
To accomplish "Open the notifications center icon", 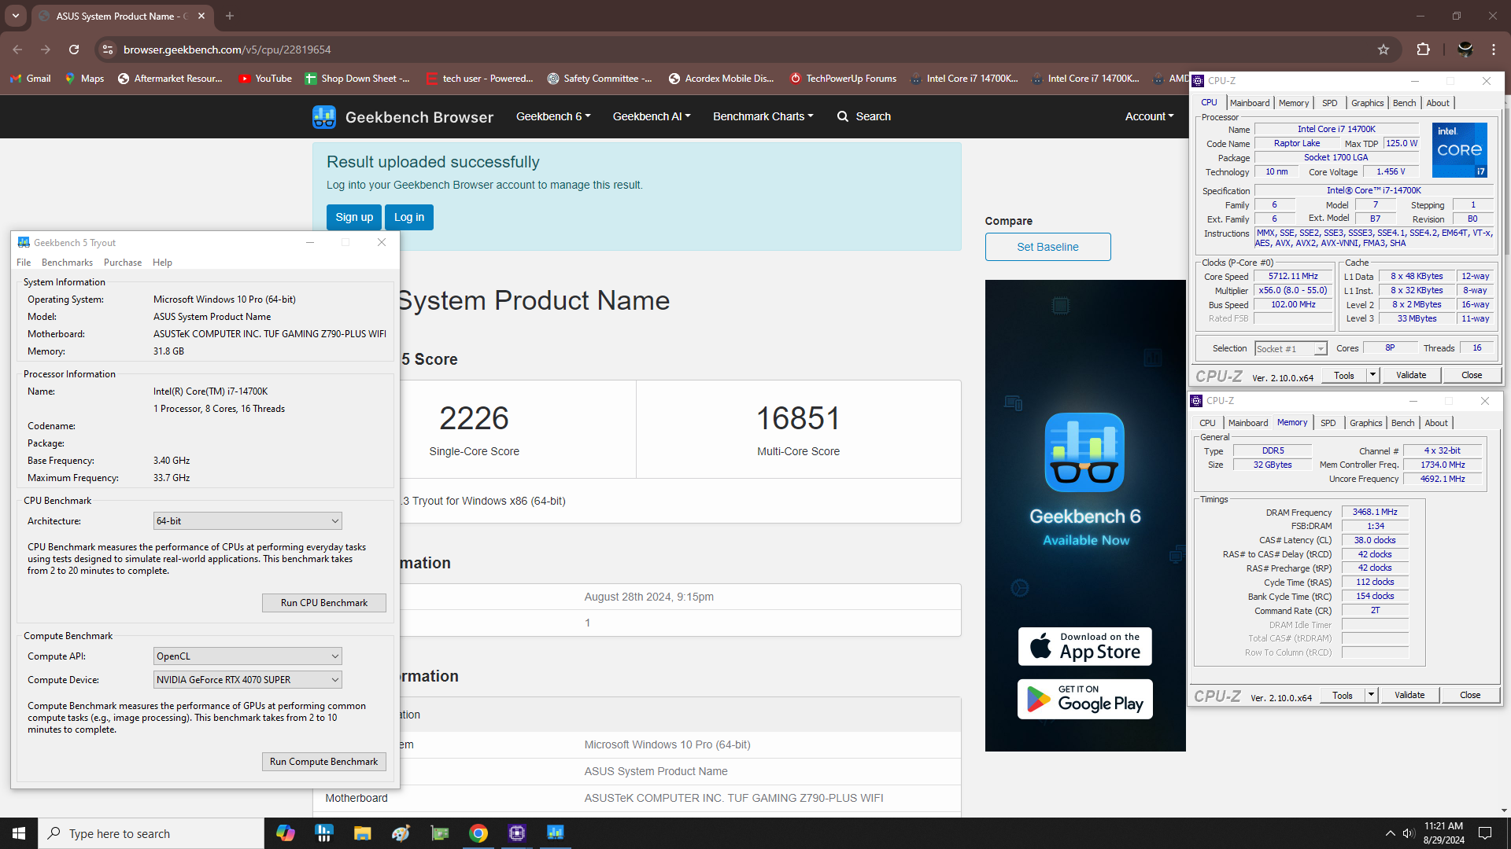I will (x=1485, y=833).
